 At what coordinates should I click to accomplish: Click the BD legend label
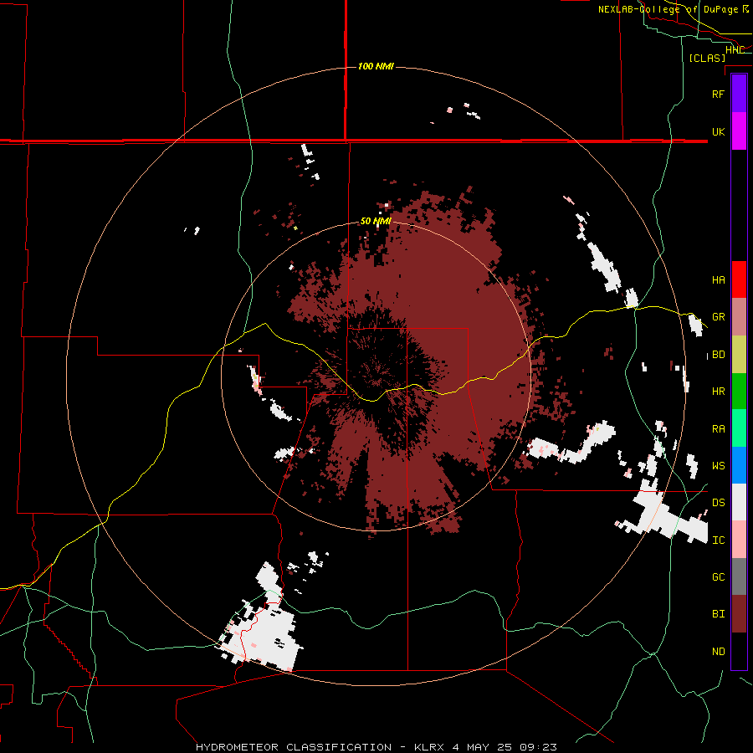[718, 355]
